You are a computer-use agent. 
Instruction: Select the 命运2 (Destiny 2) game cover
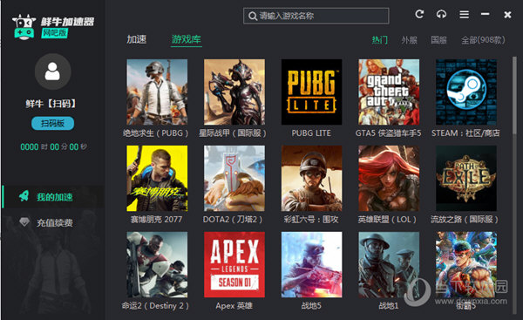pos(157,264)
